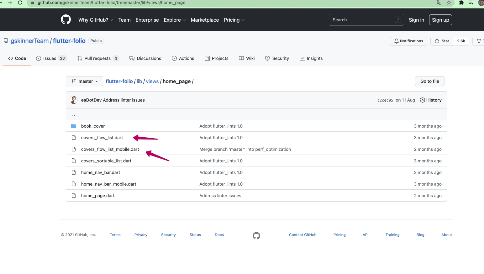This screenshot has width=484, height=274.
Task: Open the Actions tab
Action: click(x=183, y=58)
